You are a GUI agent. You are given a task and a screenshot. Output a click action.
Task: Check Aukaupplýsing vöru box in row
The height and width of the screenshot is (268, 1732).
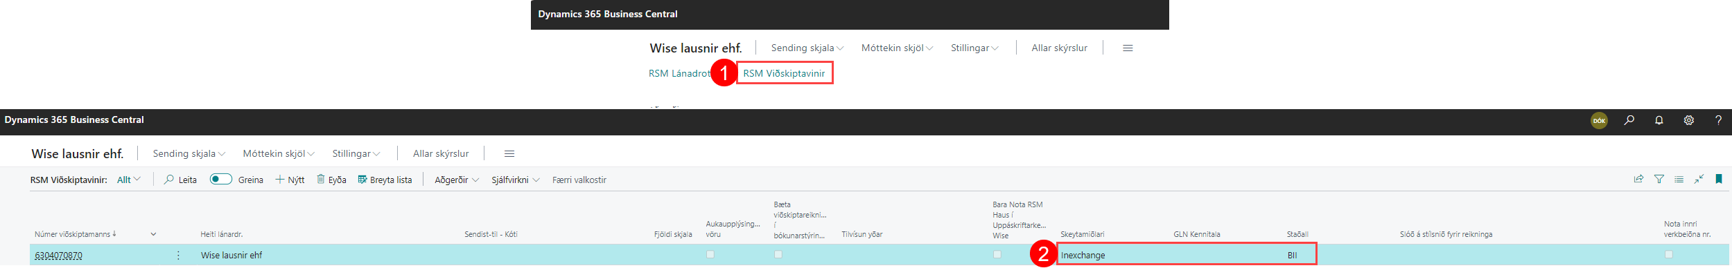point(710,254)
